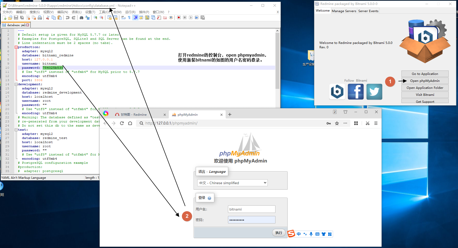Open Replace via the Notepad++ toolbar
Viewport: 458px width, 248px height.
[x=88, y=18]
